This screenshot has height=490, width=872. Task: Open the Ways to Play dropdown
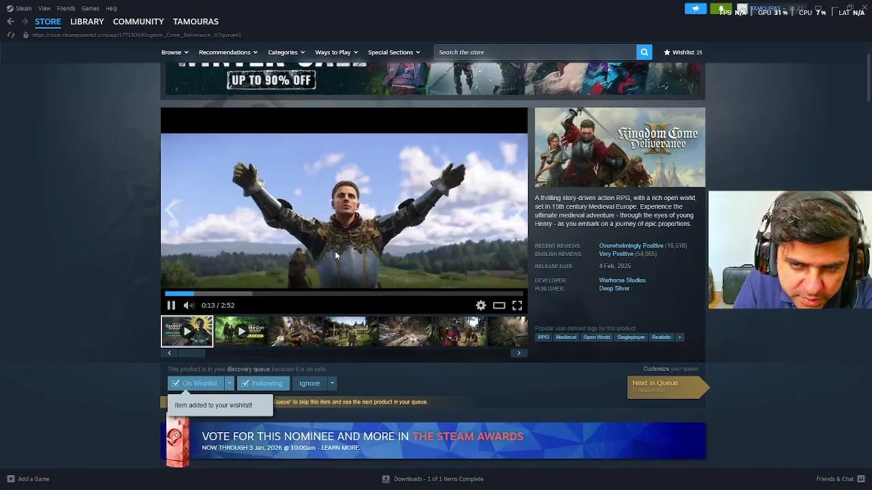click(337, 52)
